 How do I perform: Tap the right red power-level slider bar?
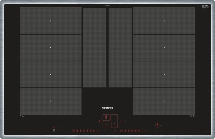tap(134, 131)
